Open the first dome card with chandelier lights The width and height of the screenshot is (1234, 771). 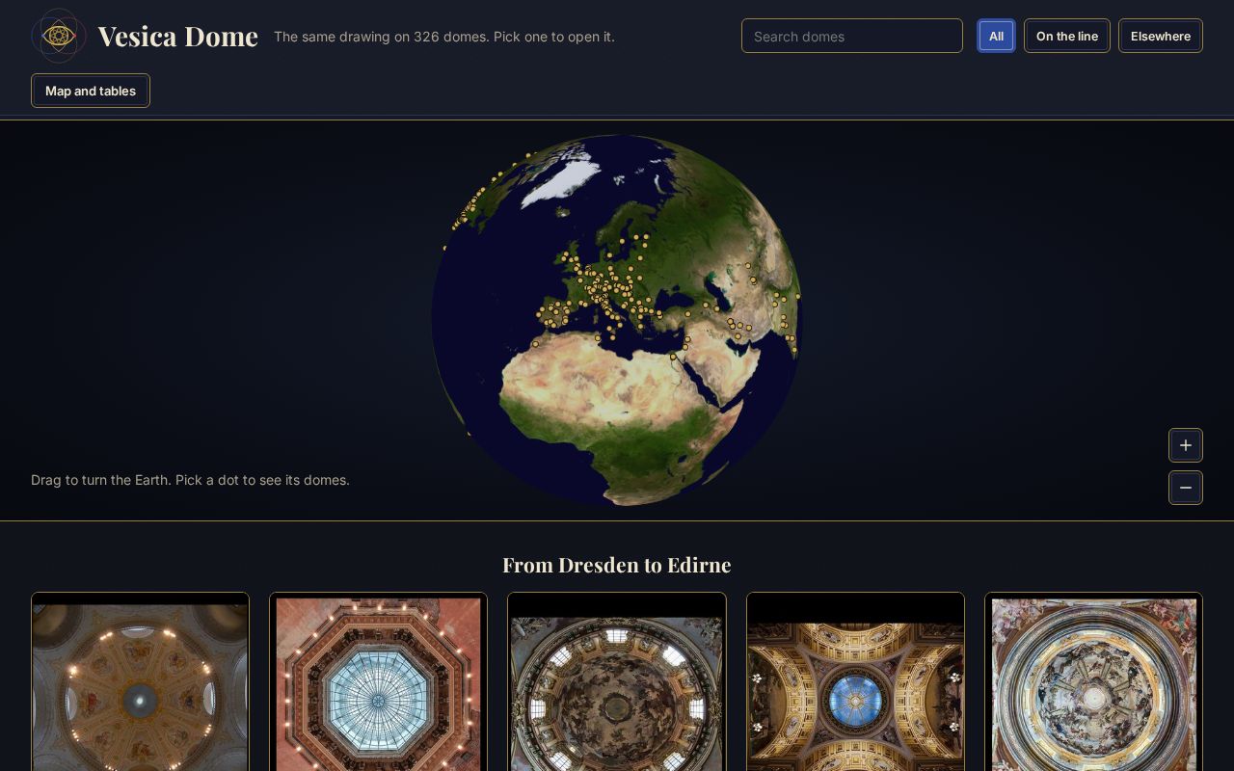click(x=140, y=681)
